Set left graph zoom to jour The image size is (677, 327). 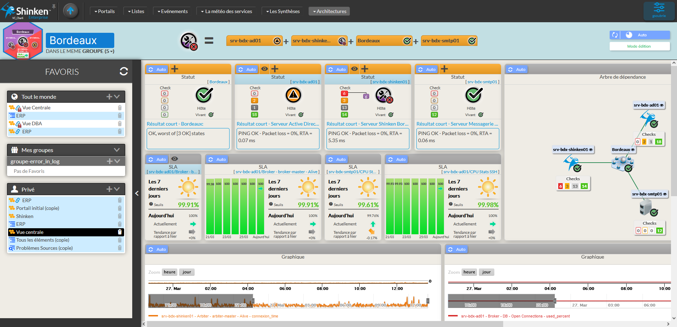point(187,272)
